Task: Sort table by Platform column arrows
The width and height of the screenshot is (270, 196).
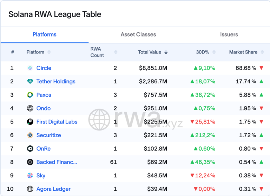Action: pos(49,52)
